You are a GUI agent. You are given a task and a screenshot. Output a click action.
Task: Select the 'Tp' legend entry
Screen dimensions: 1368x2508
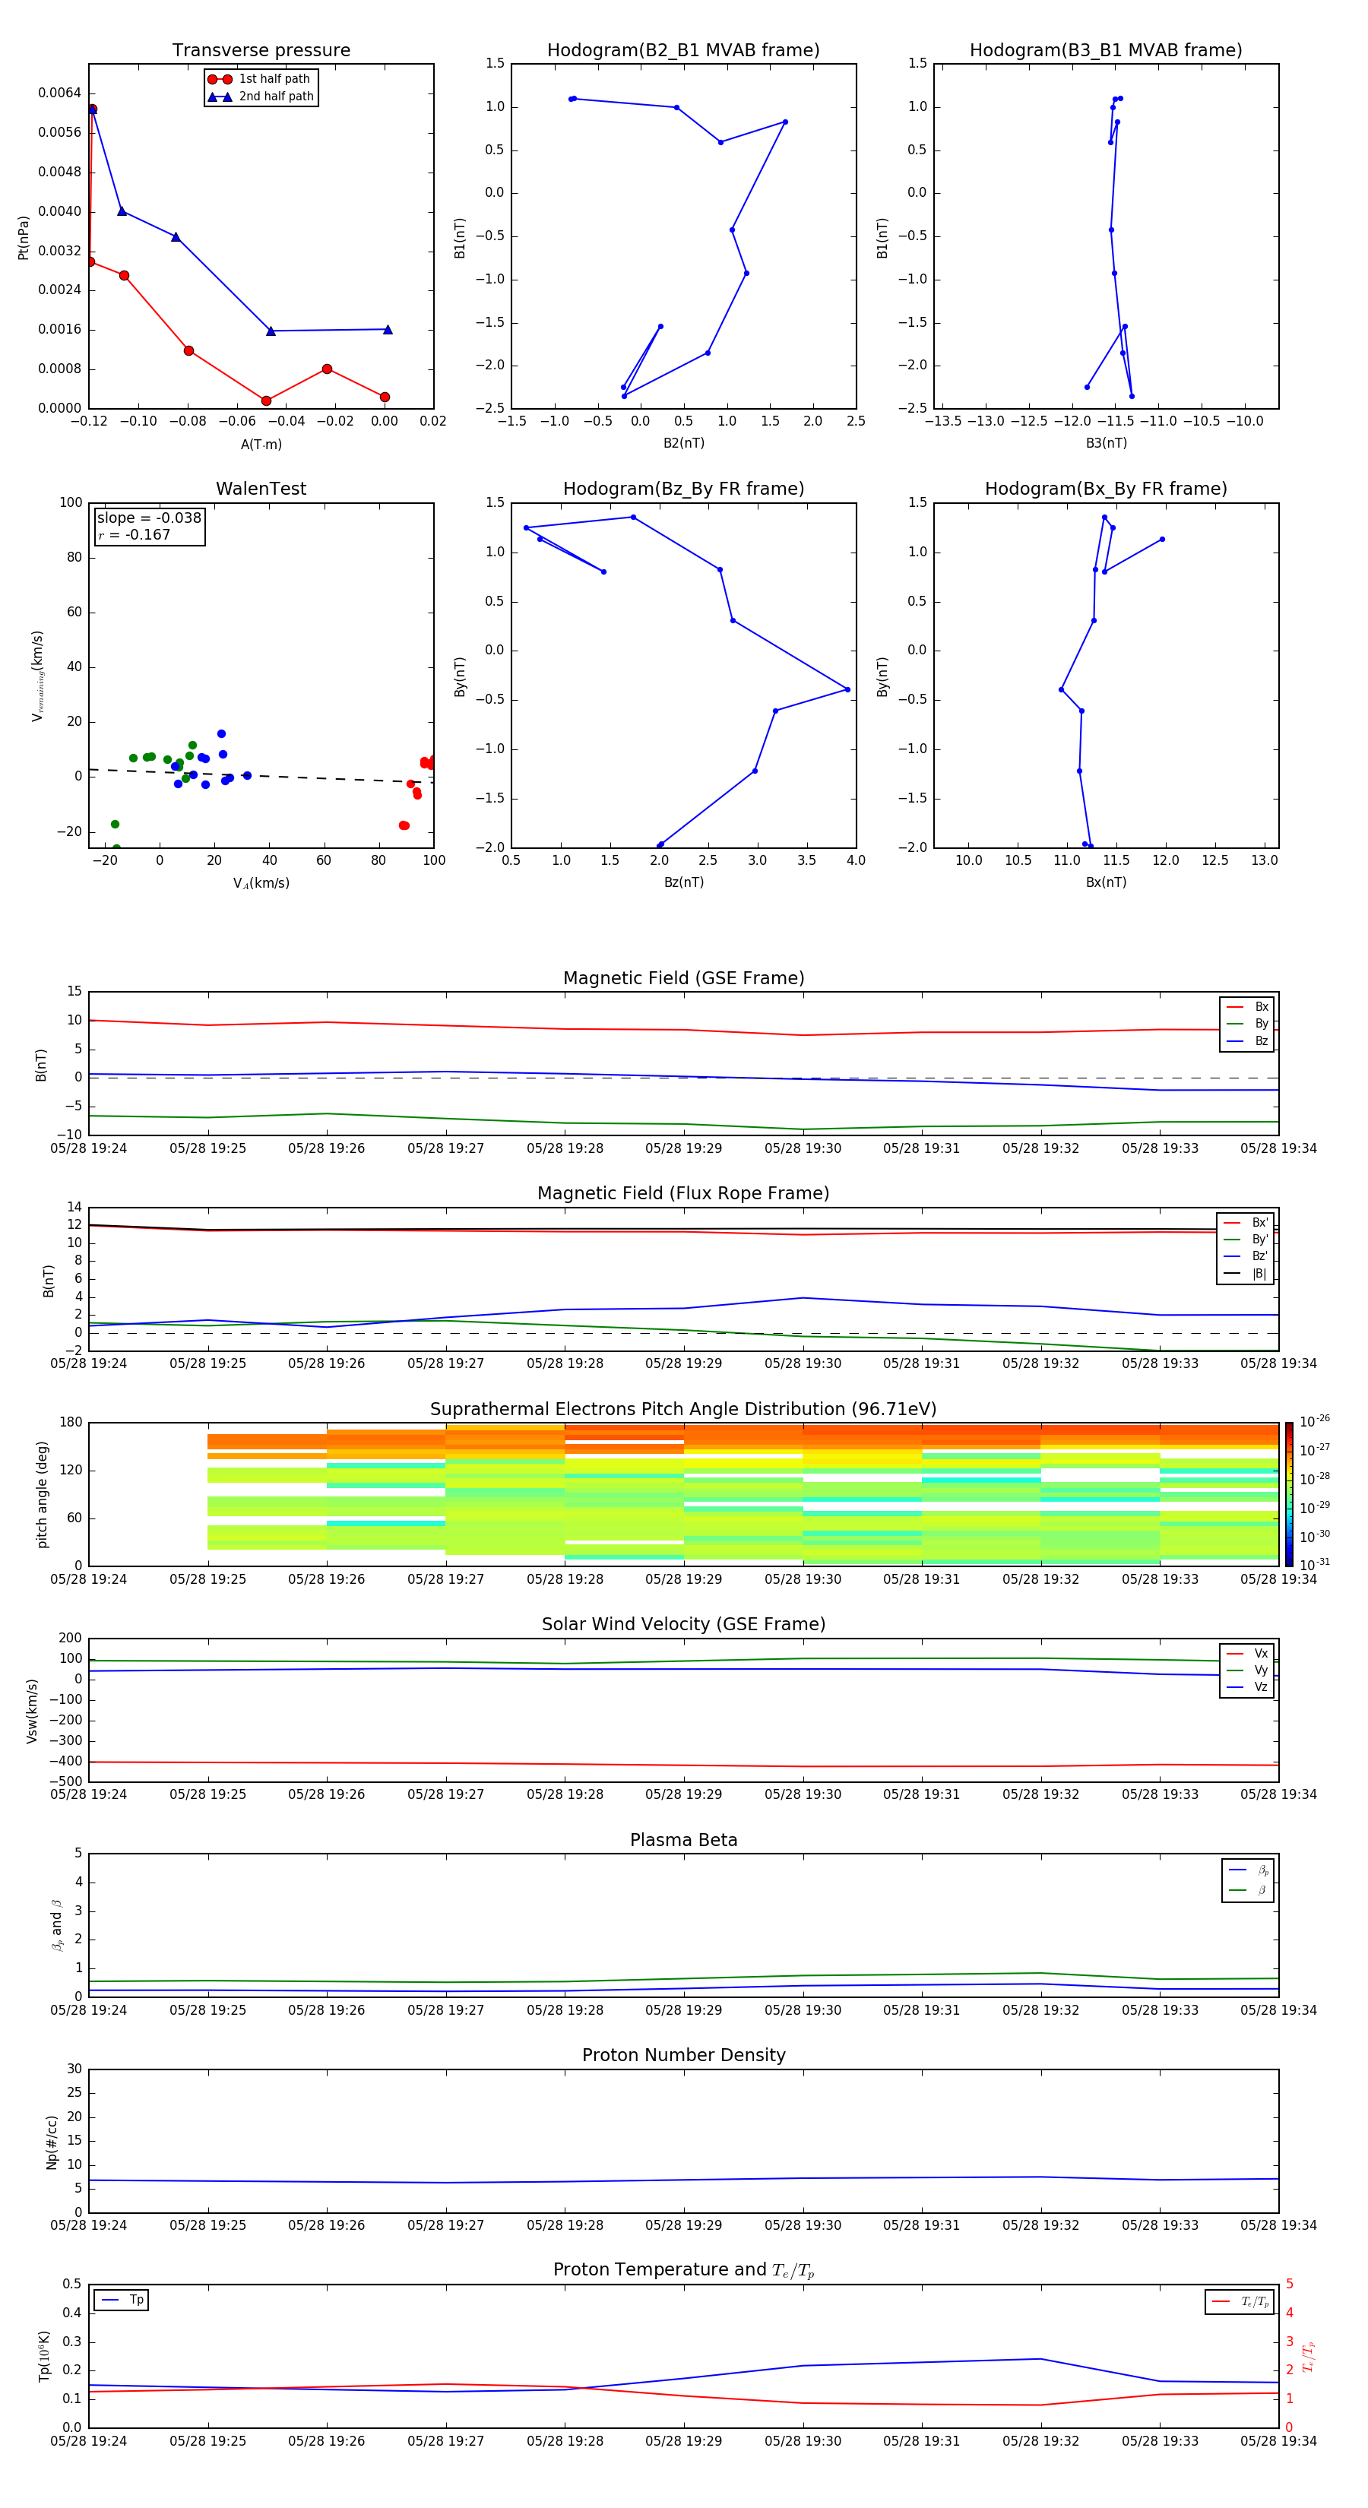[x=122, y=2300]
